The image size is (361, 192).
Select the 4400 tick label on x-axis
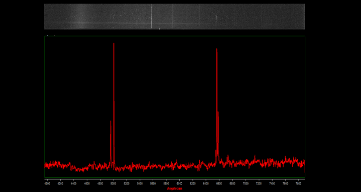[73, 184]
